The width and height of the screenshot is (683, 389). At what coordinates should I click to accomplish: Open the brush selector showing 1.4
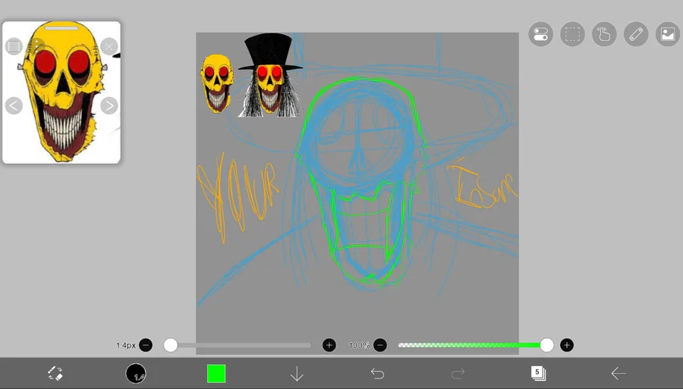click(136, 373)
